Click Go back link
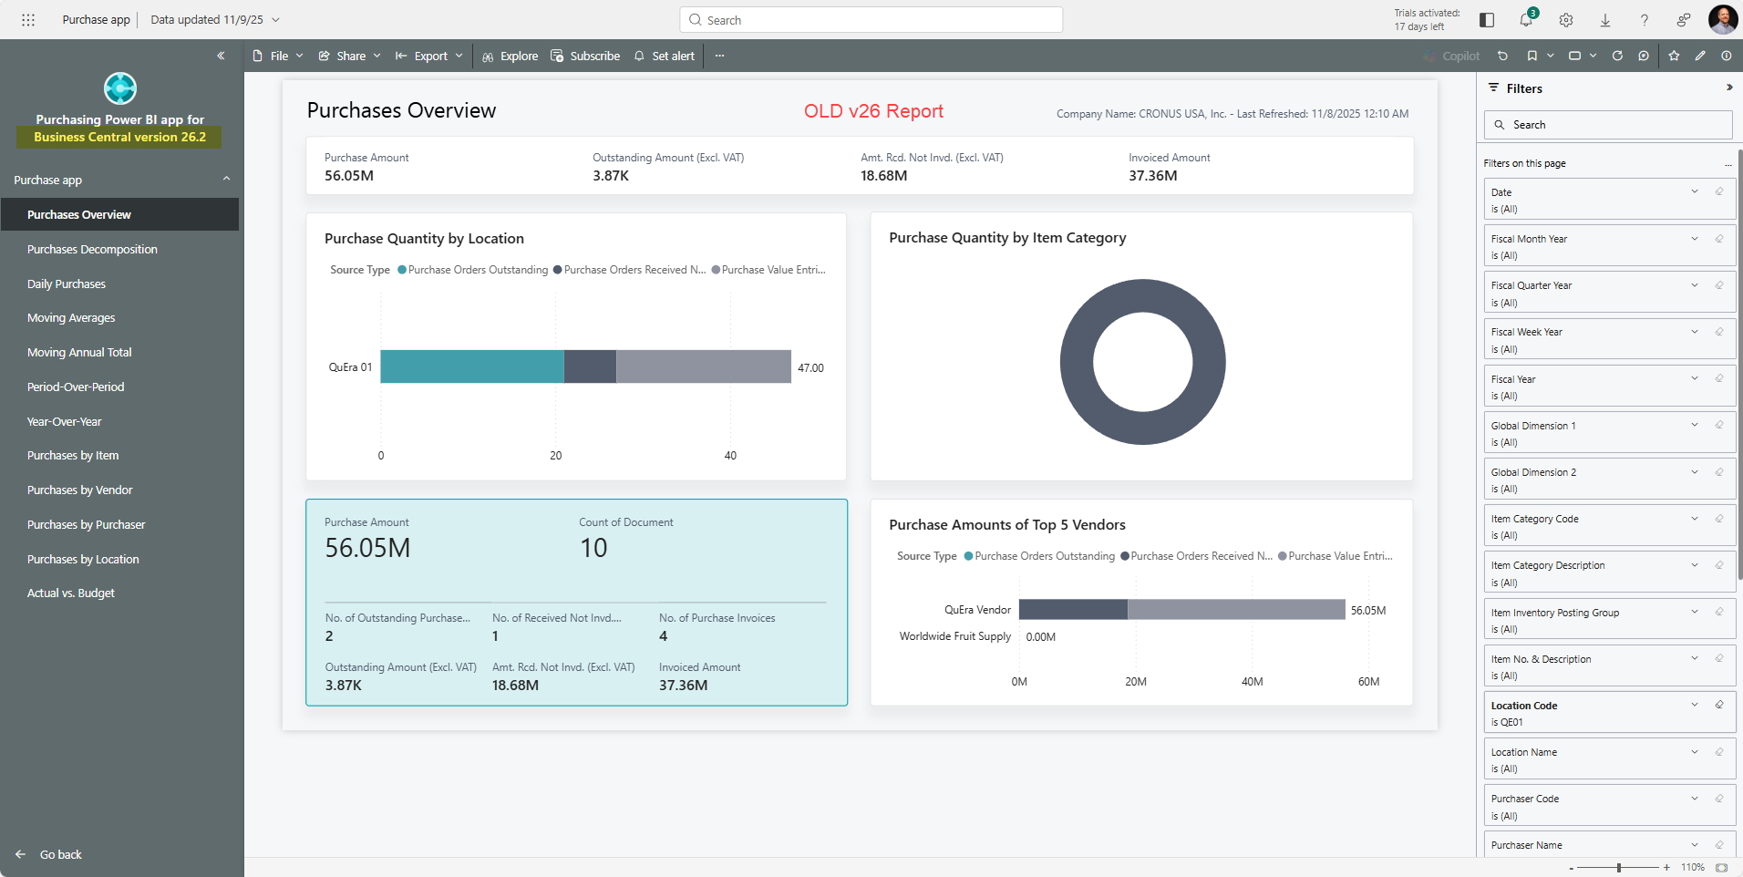The width and height of the screenshot is (1743, 877). tap(60, 855)
